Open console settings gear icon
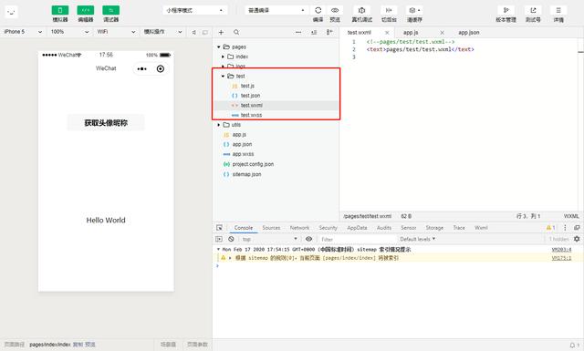This screenshot has height=351, width=584. (x=577, y=239)
